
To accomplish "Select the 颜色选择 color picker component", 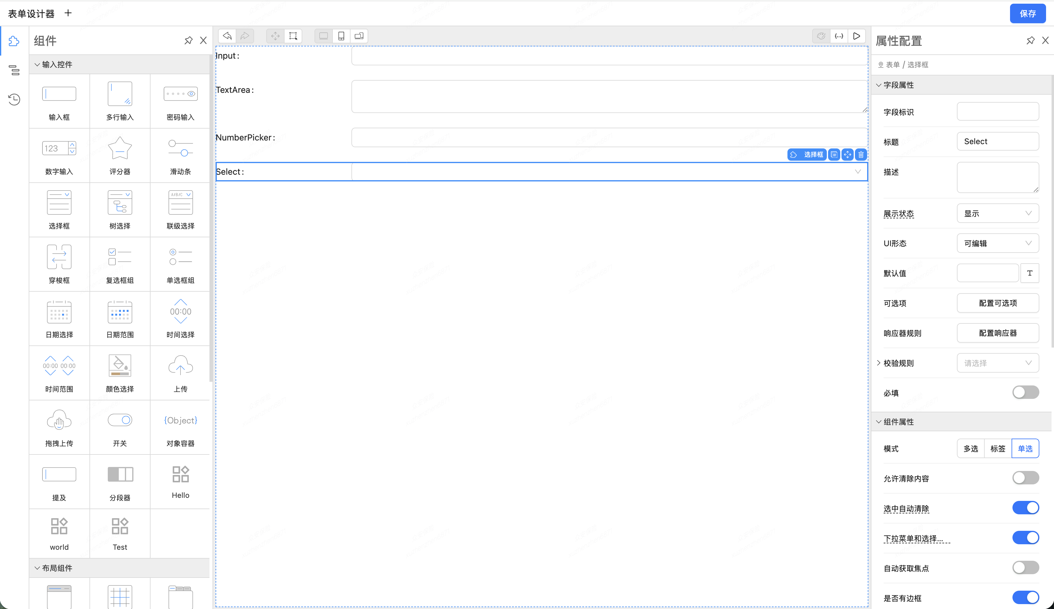I will click(x=120, y=373).
